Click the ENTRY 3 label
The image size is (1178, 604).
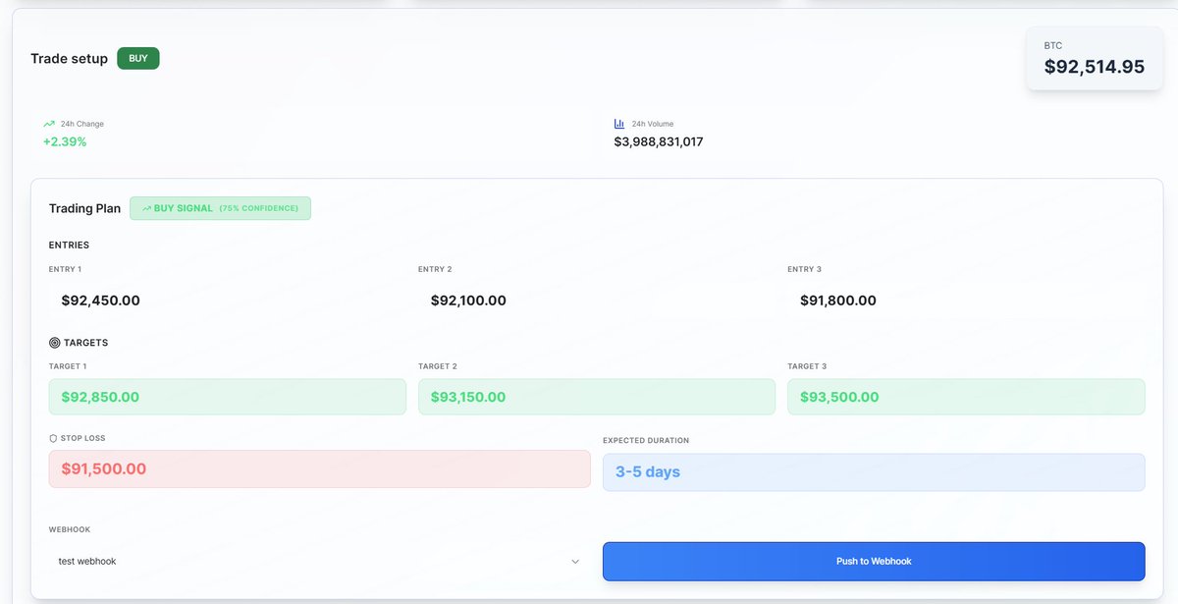click(x=804, y=269)
